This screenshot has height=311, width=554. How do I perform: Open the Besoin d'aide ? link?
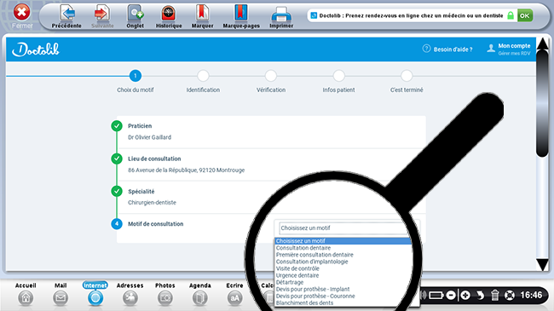tap(447, 49)
